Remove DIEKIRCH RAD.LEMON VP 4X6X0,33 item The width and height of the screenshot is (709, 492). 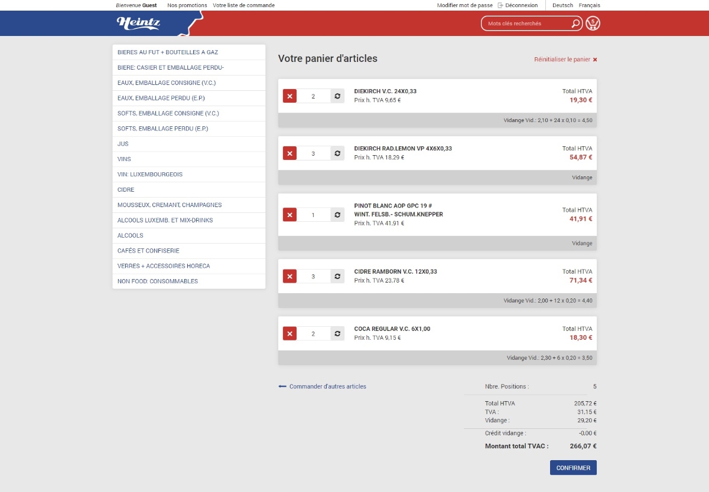[x=290, y=153]
